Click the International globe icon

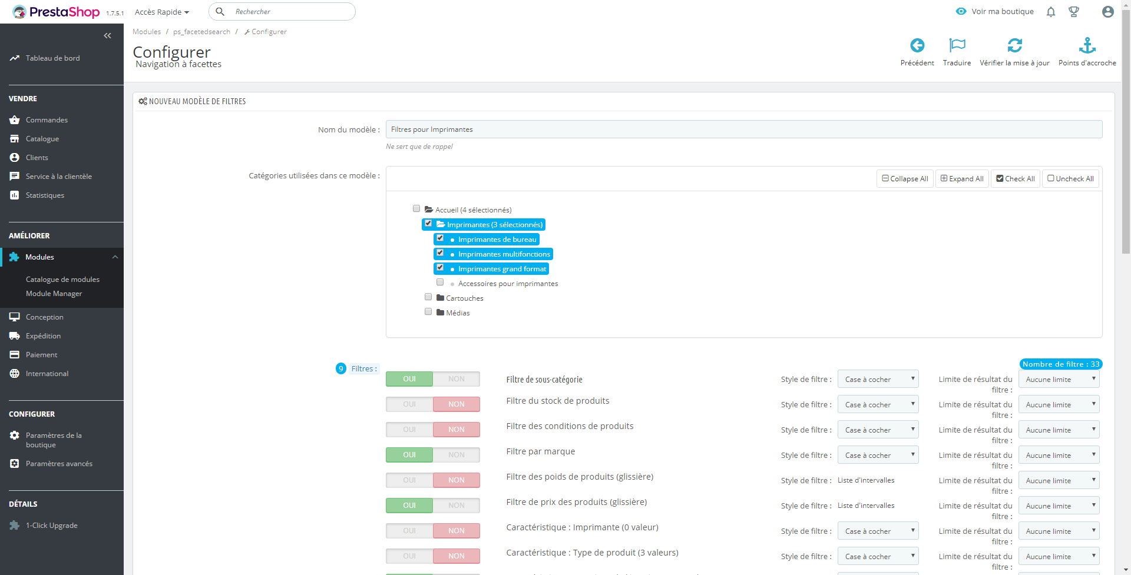coord(15,374)
